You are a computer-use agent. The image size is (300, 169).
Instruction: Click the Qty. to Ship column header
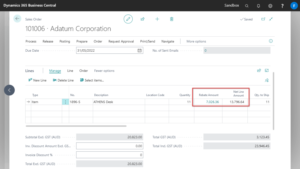tap(262, 95)
